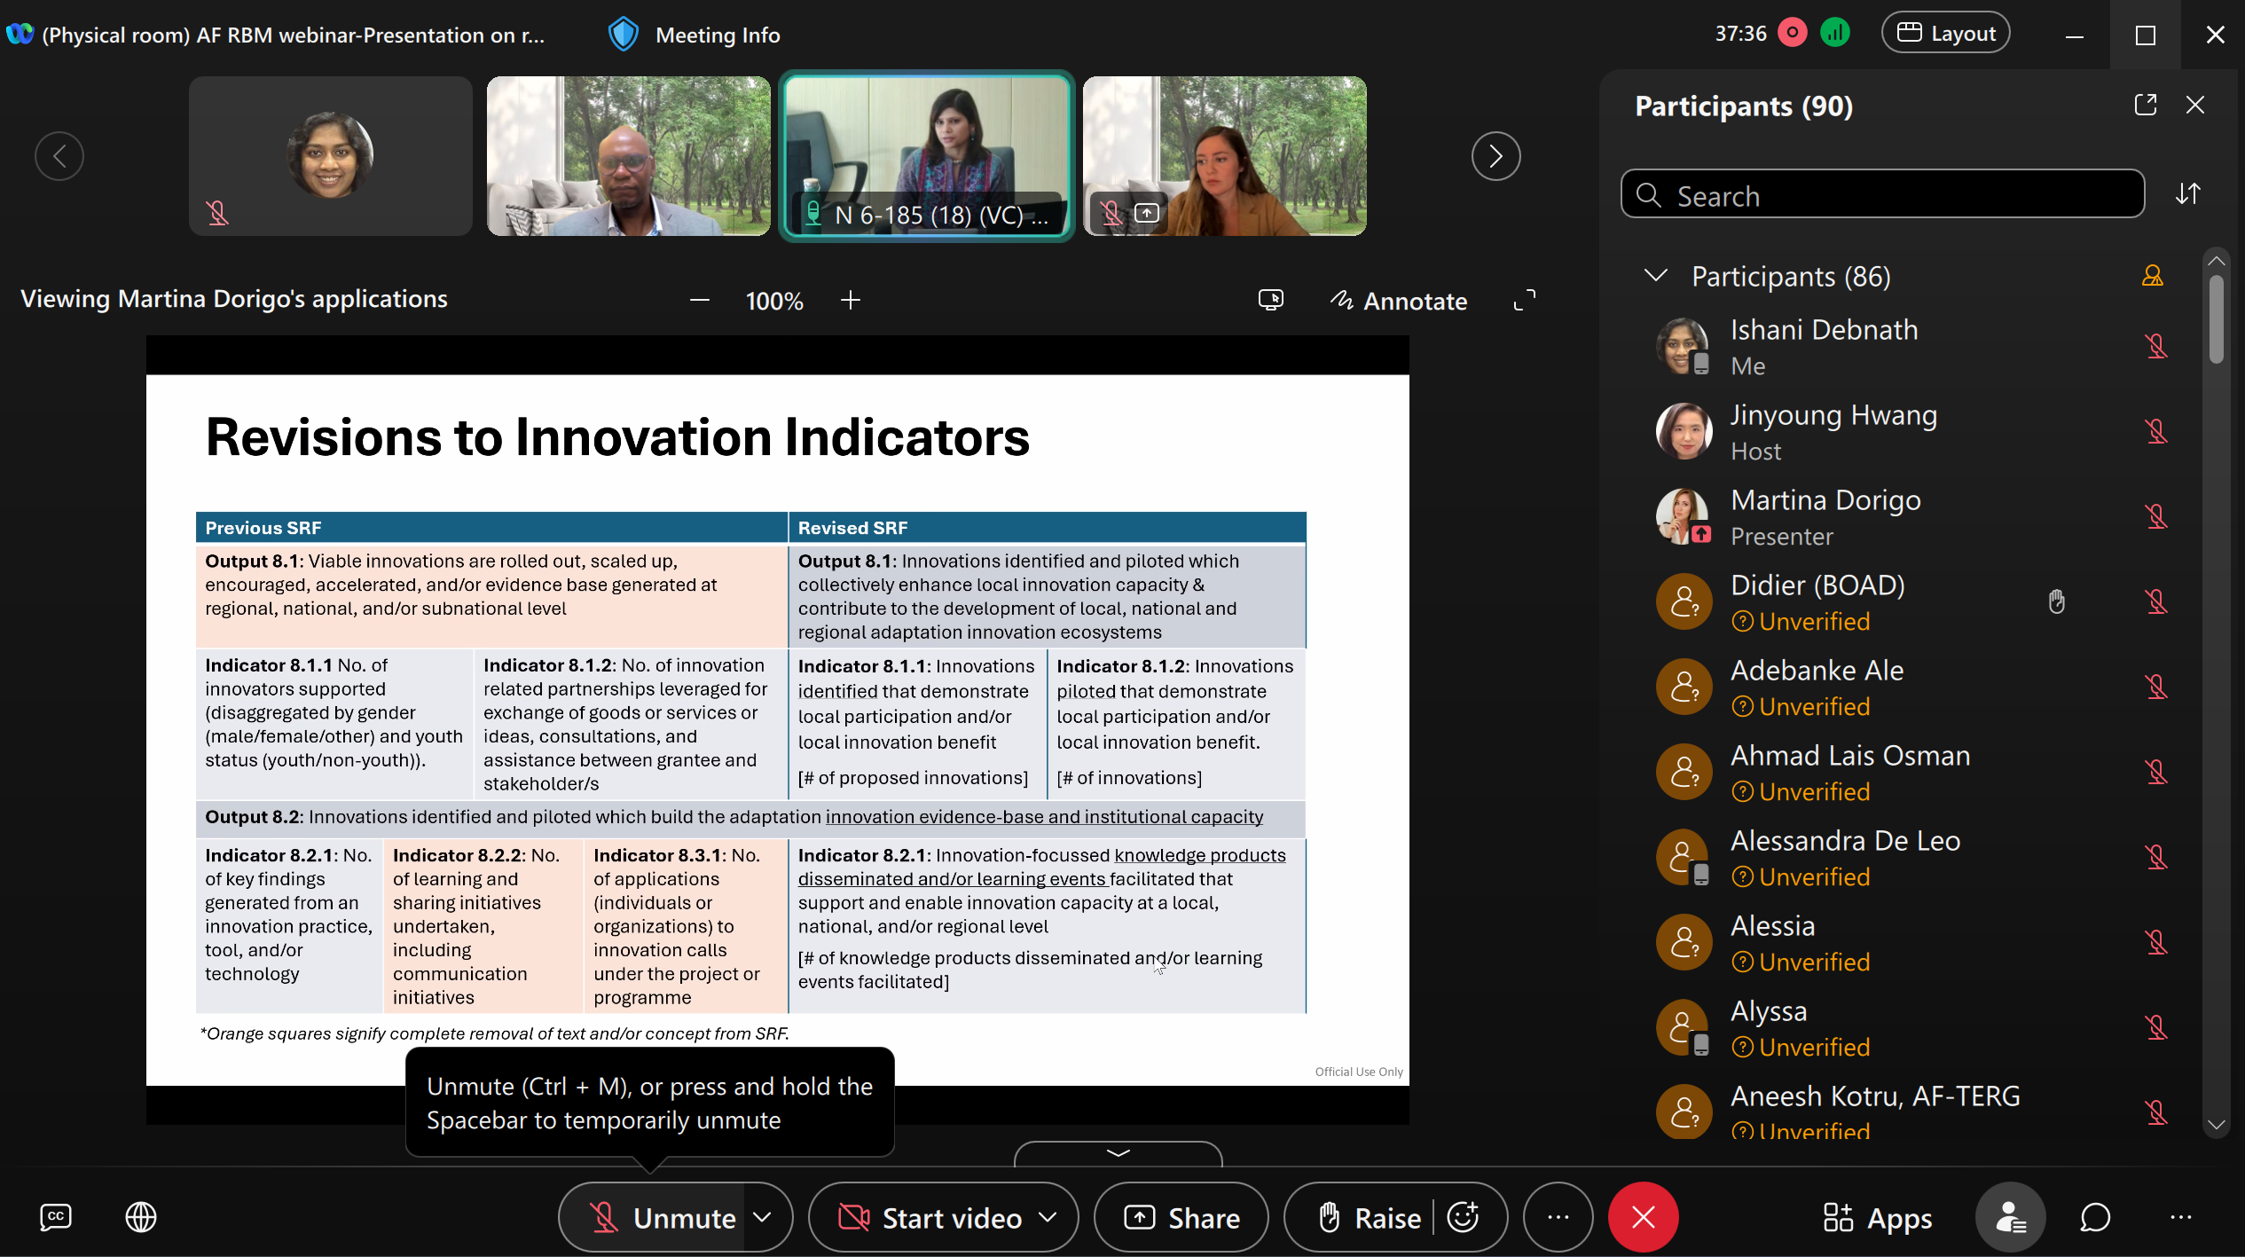Unmute your microphone
Viewport: 2245px width, 1257px height.
pos(663,1217)
